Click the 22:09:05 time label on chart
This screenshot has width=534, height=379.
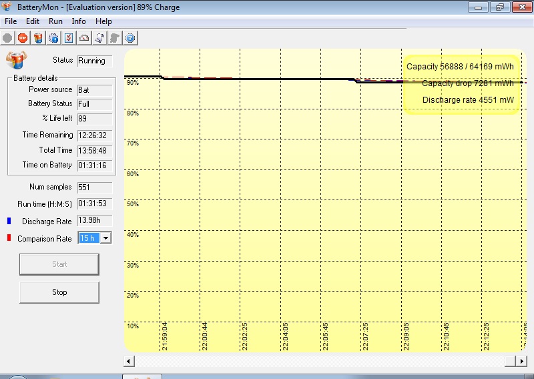(x=406, y=336)
